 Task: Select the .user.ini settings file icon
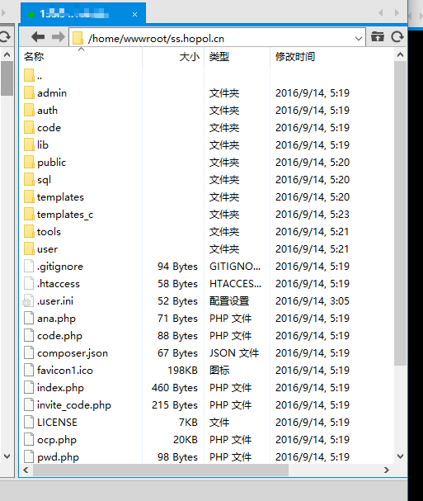click(28, 301)
